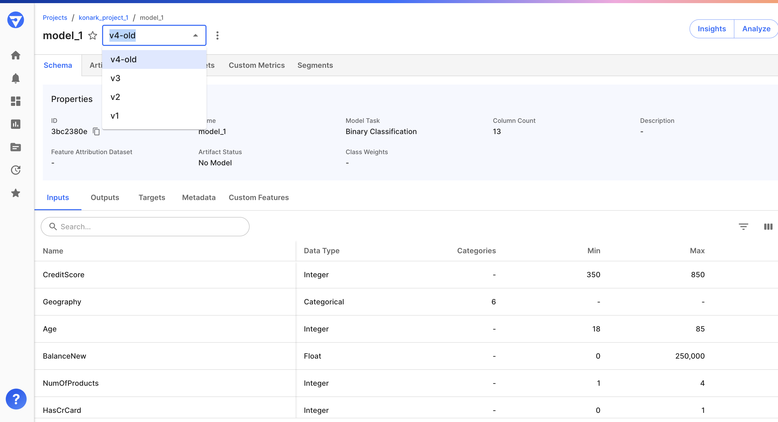Open bookmarks via the sidebar star icon
Image resolution: width=778 pixels, height=422 pixels.
click(15, 193)
